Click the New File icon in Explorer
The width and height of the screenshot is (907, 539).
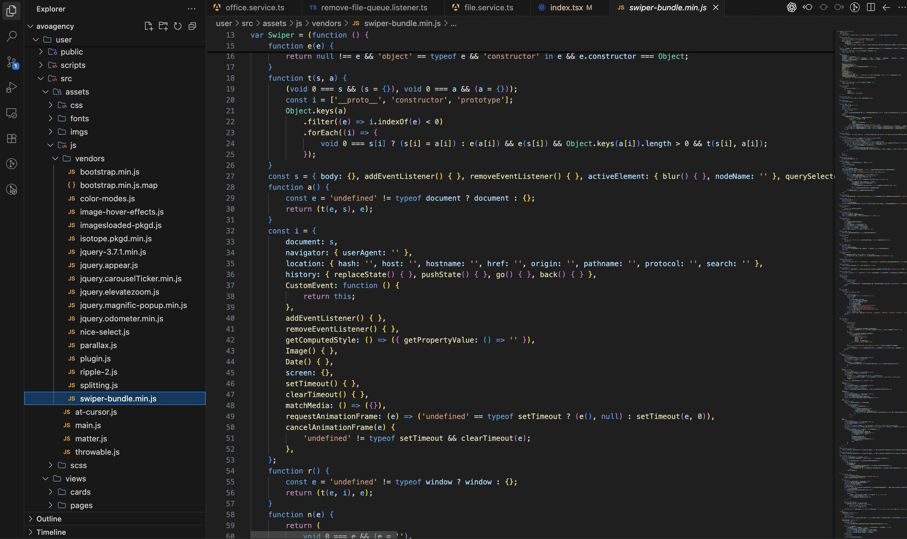click(149, 26)
